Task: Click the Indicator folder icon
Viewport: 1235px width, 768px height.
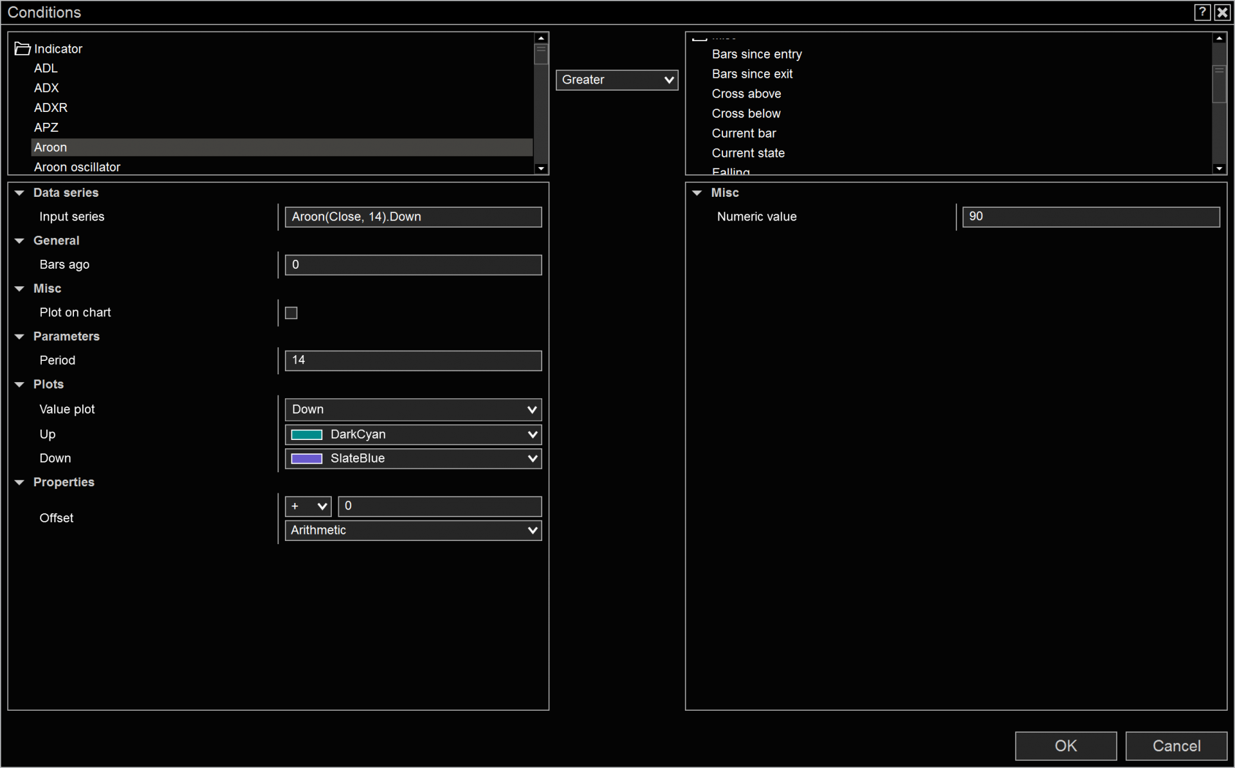Action: click(x=23, y=49)
